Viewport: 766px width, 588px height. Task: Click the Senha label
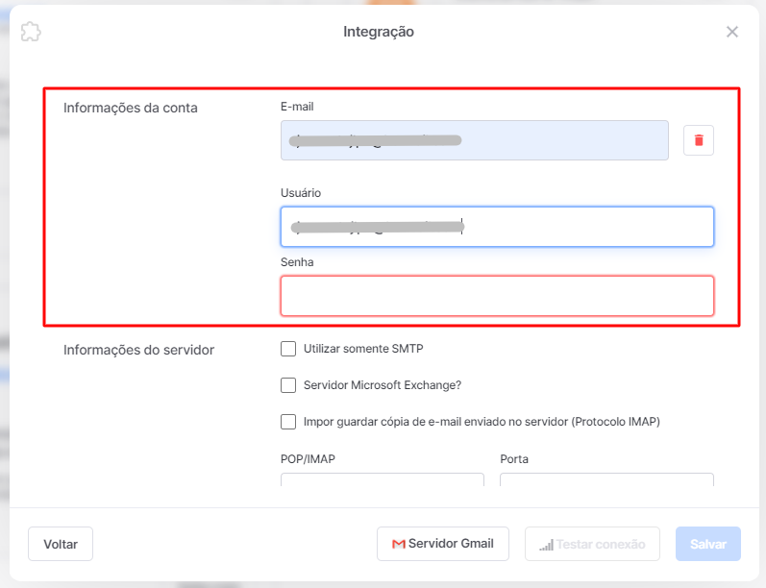click(x=297, y=262)
